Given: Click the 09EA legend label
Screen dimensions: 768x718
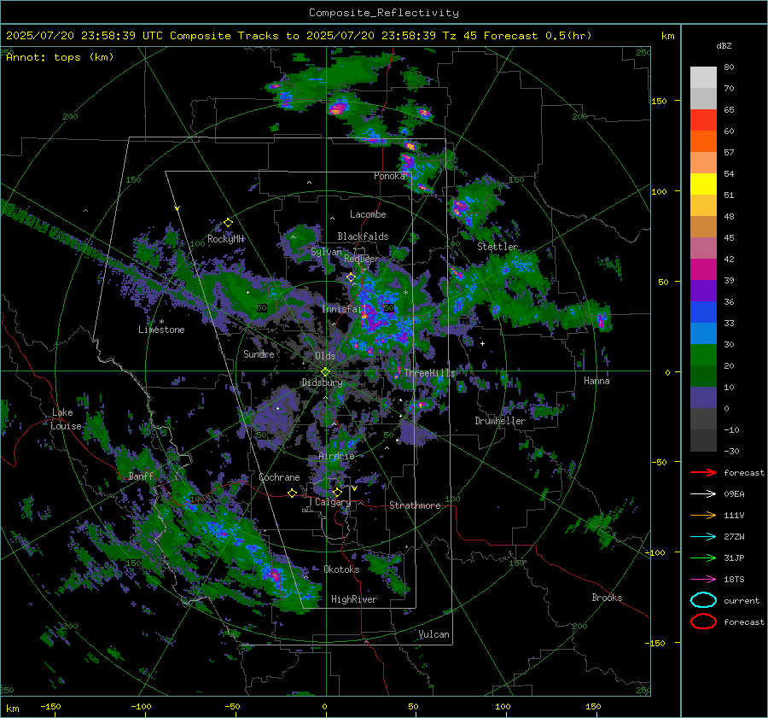Looking at the screenshot, I should (734, 494).
